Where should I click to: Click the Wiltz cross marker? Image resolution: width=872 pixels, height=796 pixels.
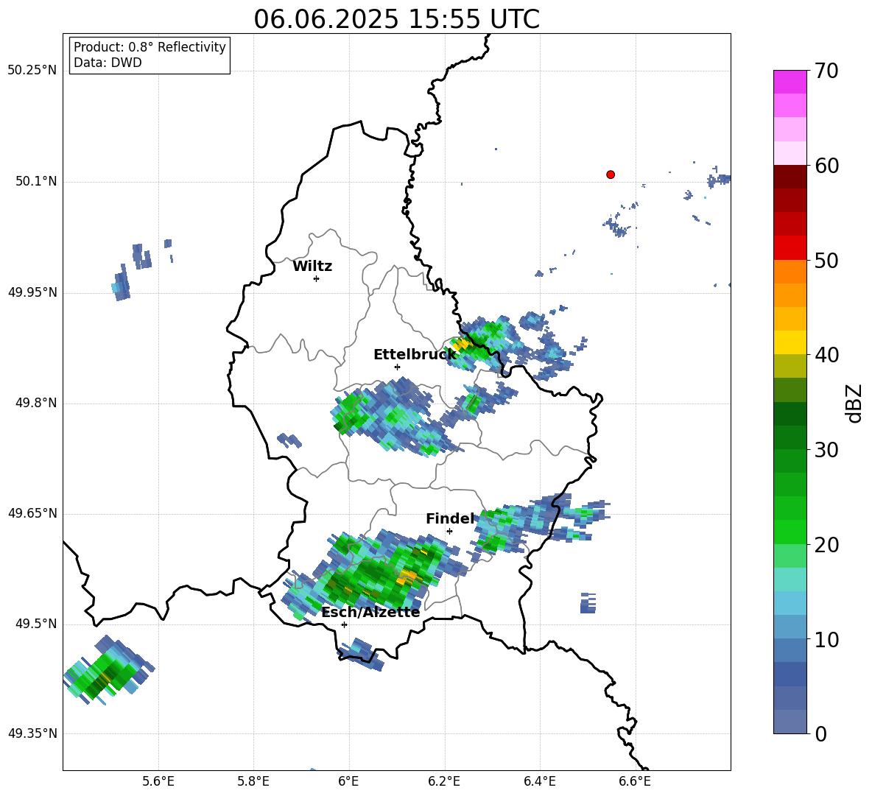317,278
